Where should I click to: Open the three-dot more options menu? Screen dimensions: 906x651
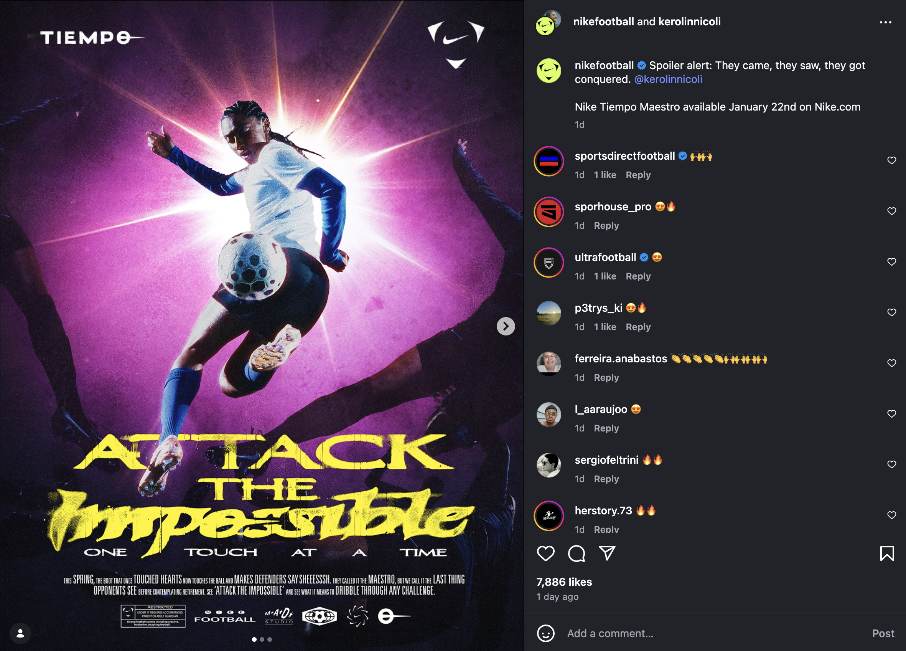coord(885,22)
